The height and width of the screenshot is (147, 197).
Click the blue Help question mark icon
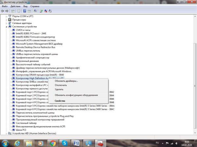click(x=25, y=11)
